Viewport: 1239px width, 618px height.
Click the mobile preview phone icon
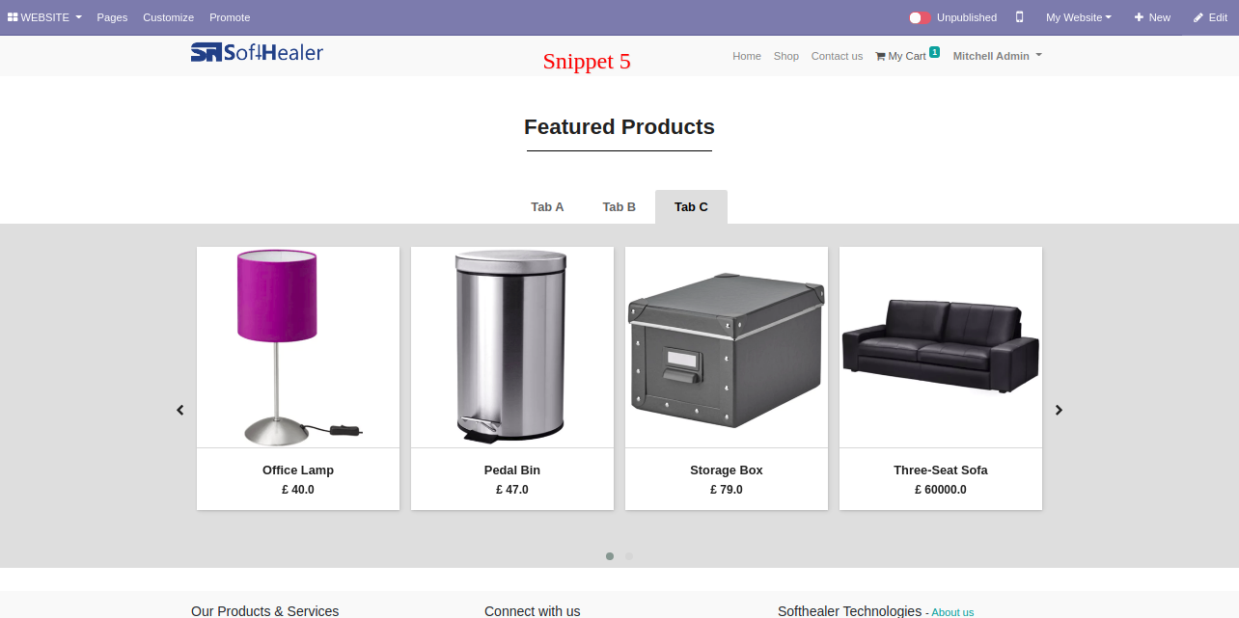tap(1019, 17)
